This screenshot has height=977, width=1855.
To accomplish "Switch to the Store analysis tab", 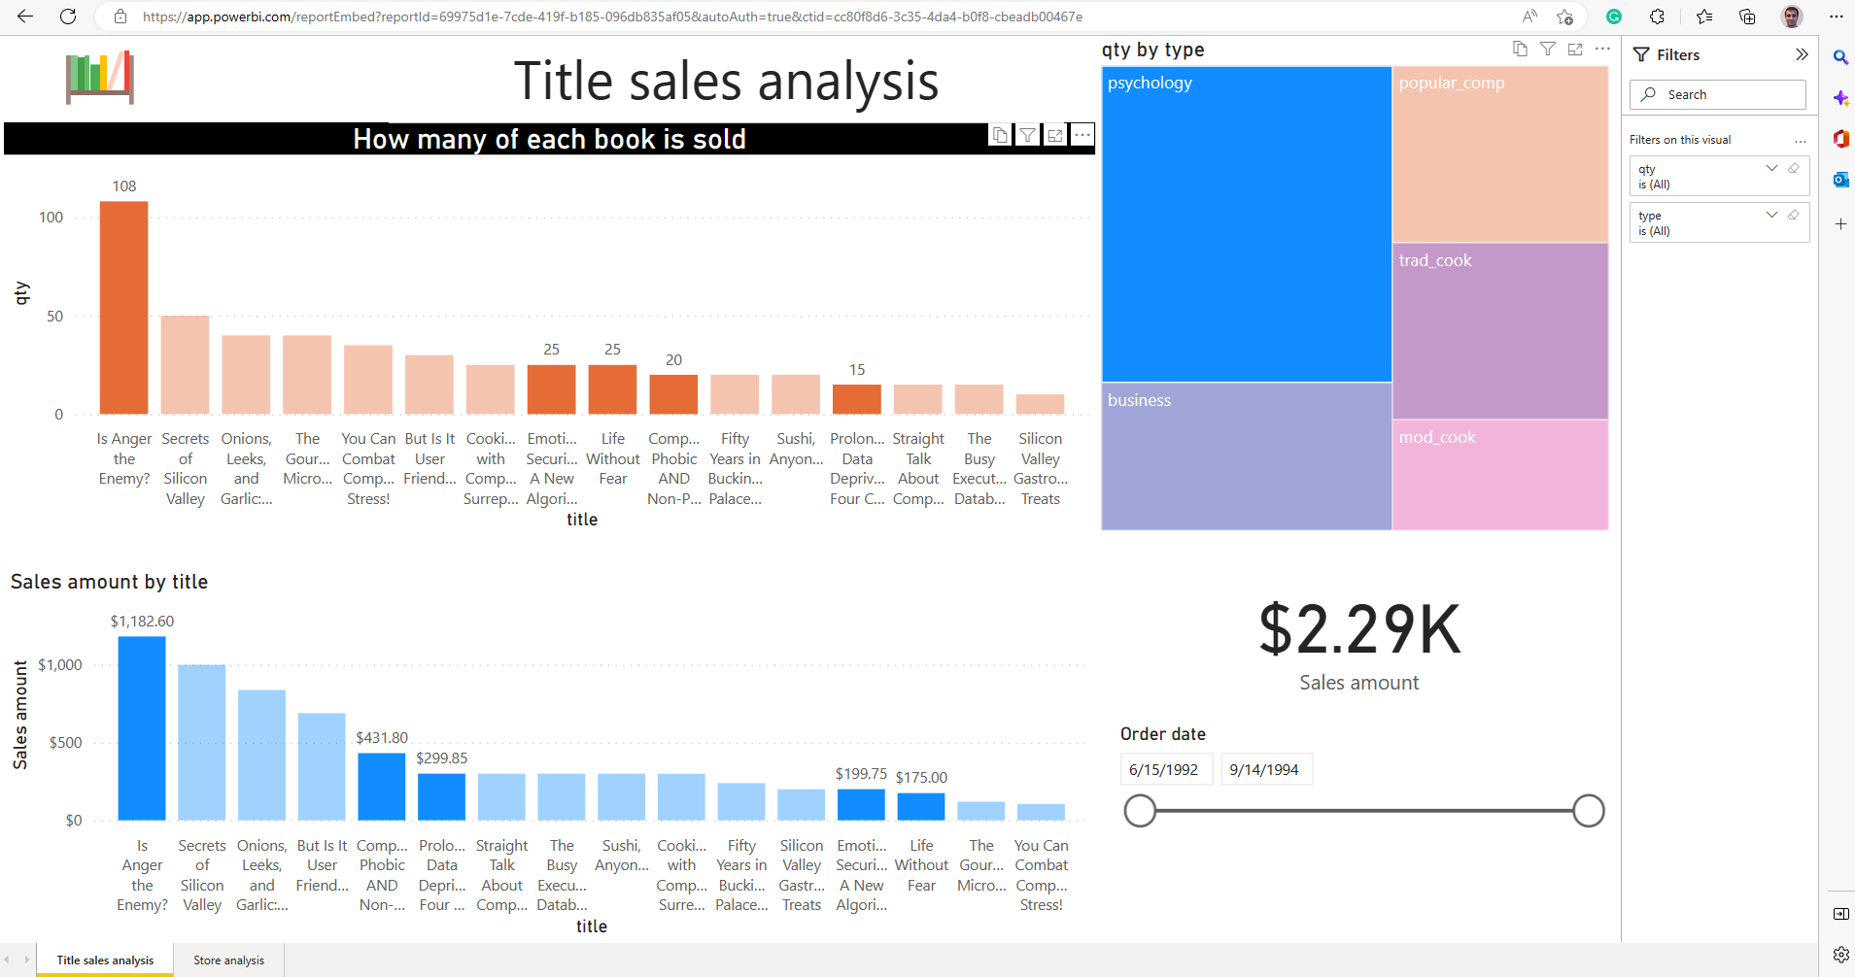I will click(227, 960).
